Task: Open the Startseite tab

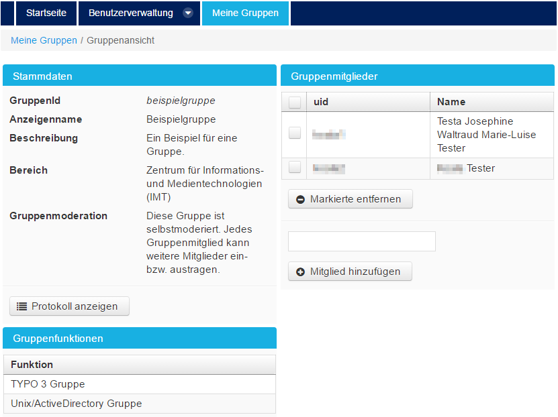Action: [46, 13]
